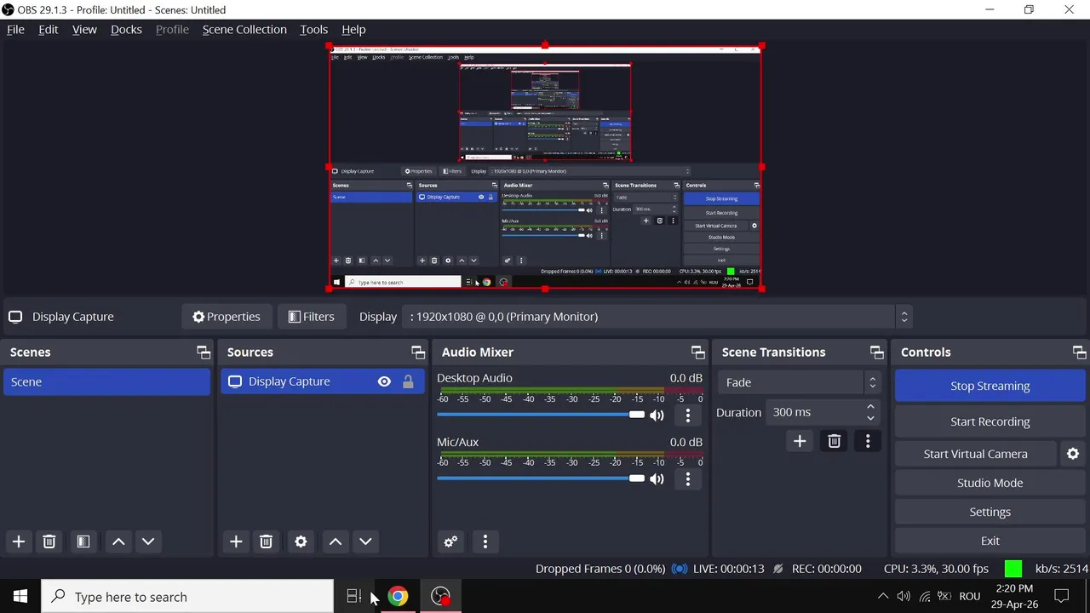The height and width of the screenshot is (613, 1090).
Task: Add a scene transition plus icon
Action: pyautogui.click(x=800, y=441)
